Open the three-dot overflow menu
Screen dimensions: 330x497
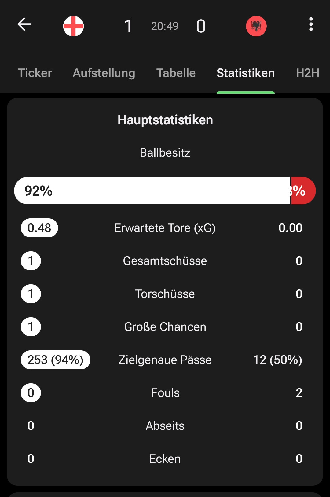311,24
